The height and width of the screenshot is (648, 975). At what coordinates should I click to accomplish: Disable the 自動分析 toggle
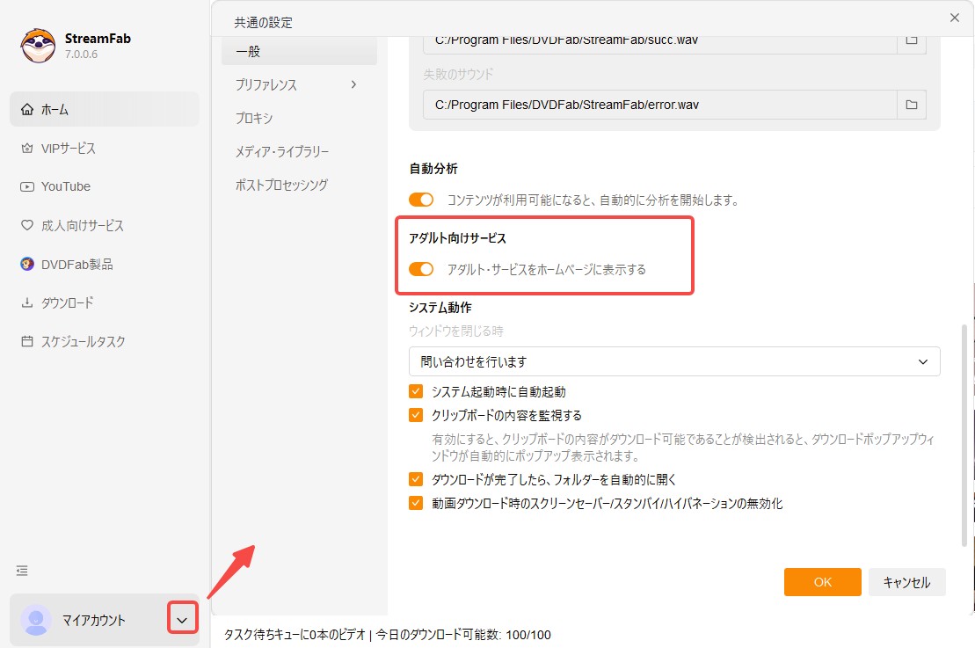tap(421, 200)
